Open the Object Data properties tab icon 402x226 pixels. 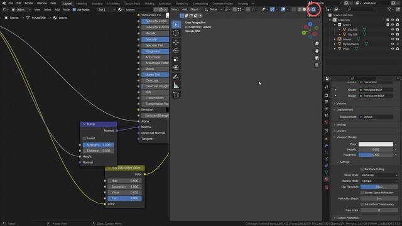(327, 172)
